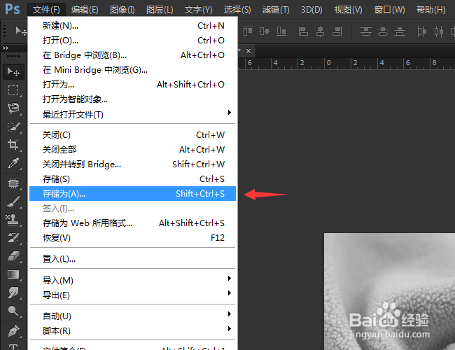Select the Dodge tool
Image resolution: width=455 pixels, height=350 pixels.
[x=13, y=311]
